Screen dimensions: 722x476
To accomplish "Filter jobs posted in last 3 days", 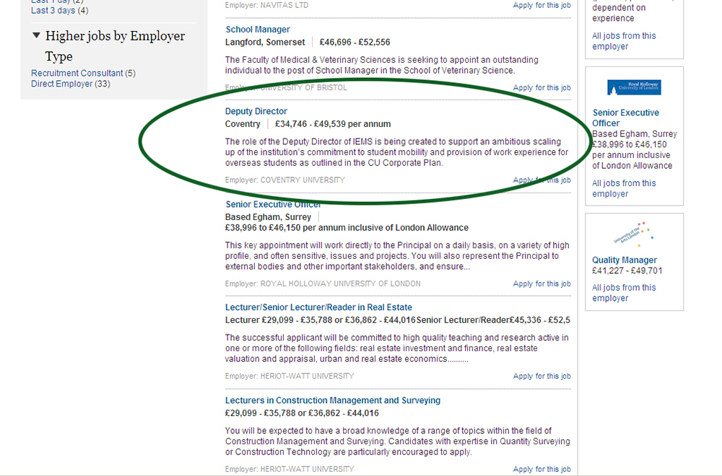I will 53,10.
